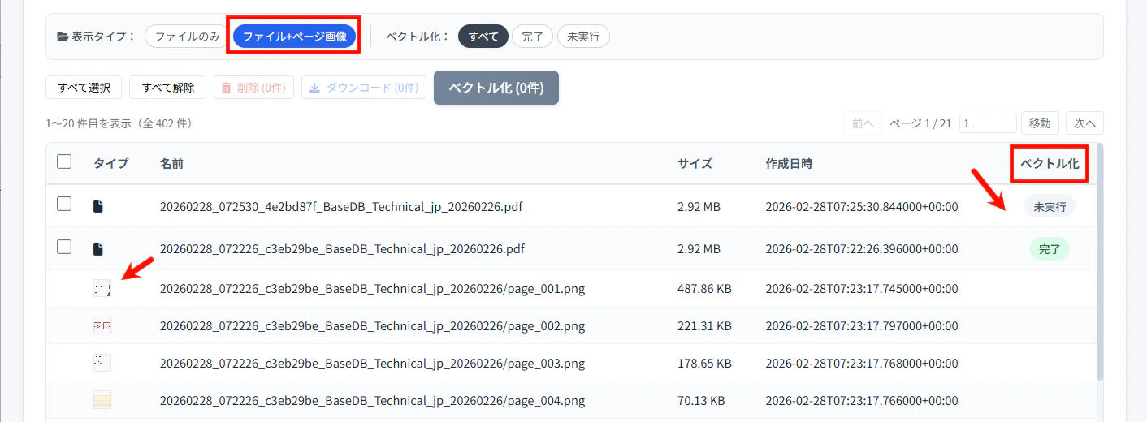Click the file icon of 20260228_072226 PDF
The width and height of the screenshot is (1147, 422).
pos(98,249)
